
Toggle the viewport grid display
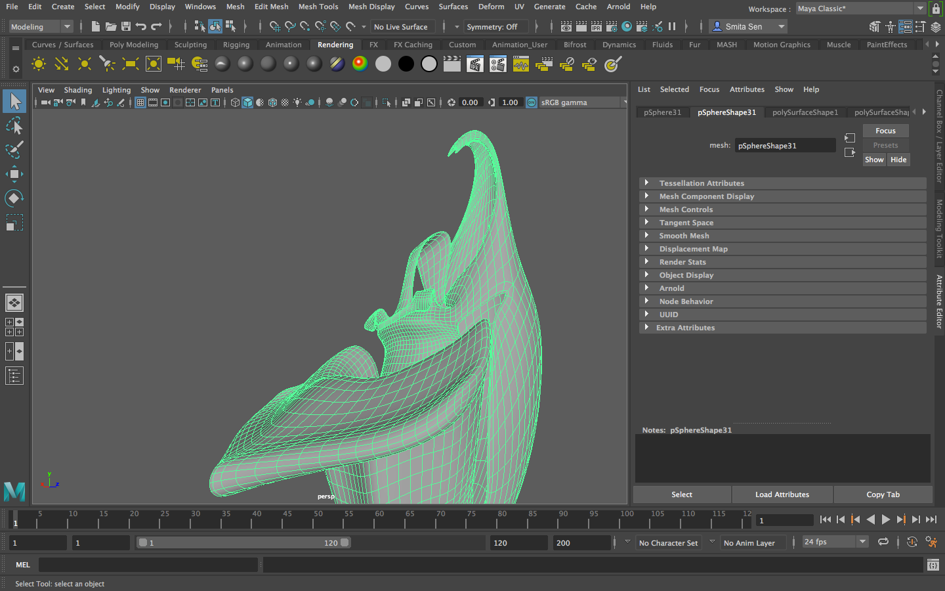click(140, 102)
